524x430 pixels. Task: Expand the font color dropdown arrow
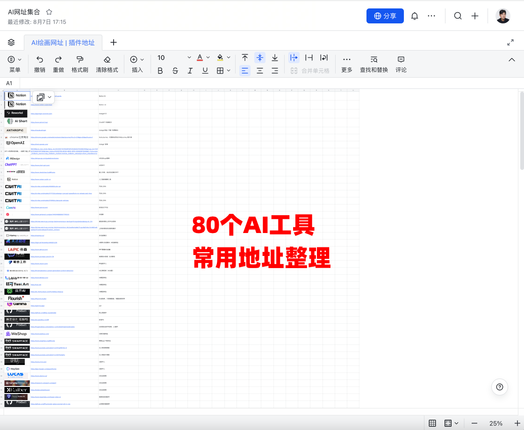(x=208, y=58)
